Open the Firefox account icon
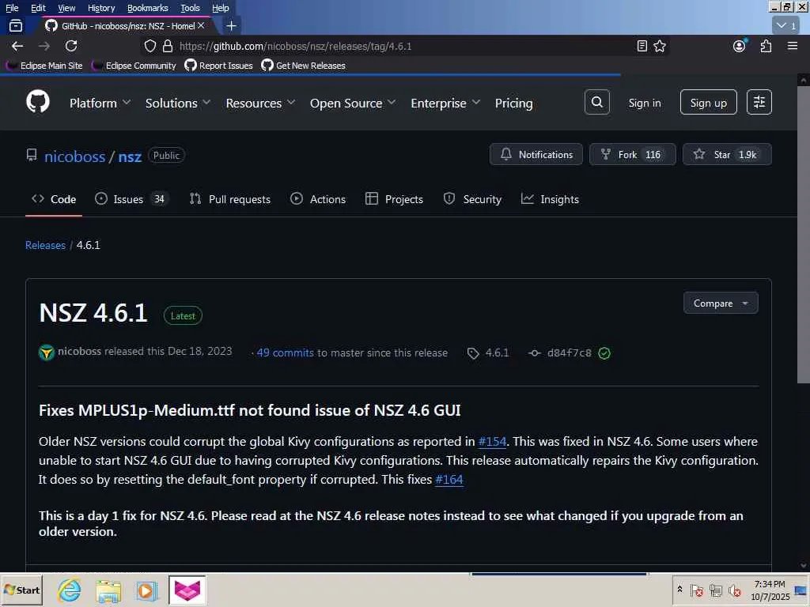The width and height of the screenshot is (810, 607). (740, 46)
